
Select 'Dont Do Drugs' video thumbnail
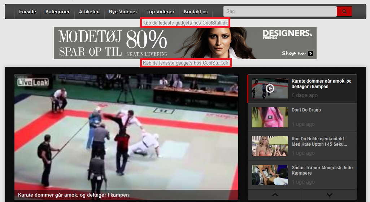tap(270, 117)
